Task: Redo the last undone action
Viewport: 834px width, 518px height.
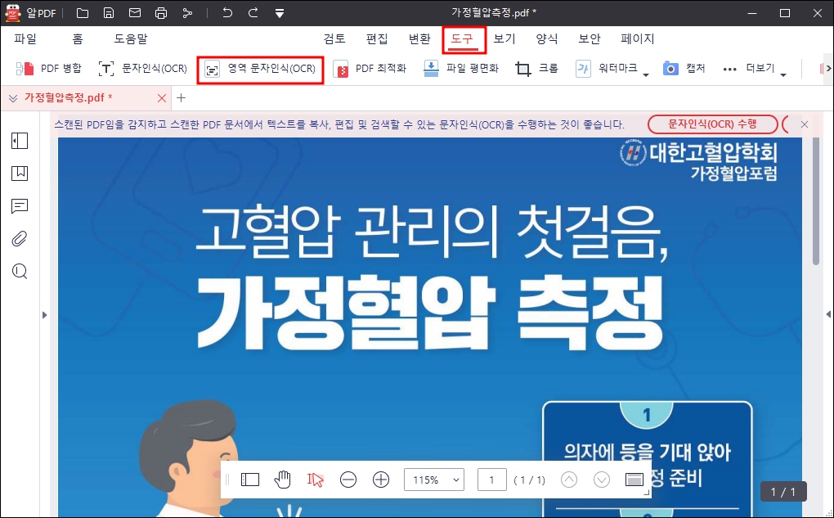Action: click(x=253, y=13)
